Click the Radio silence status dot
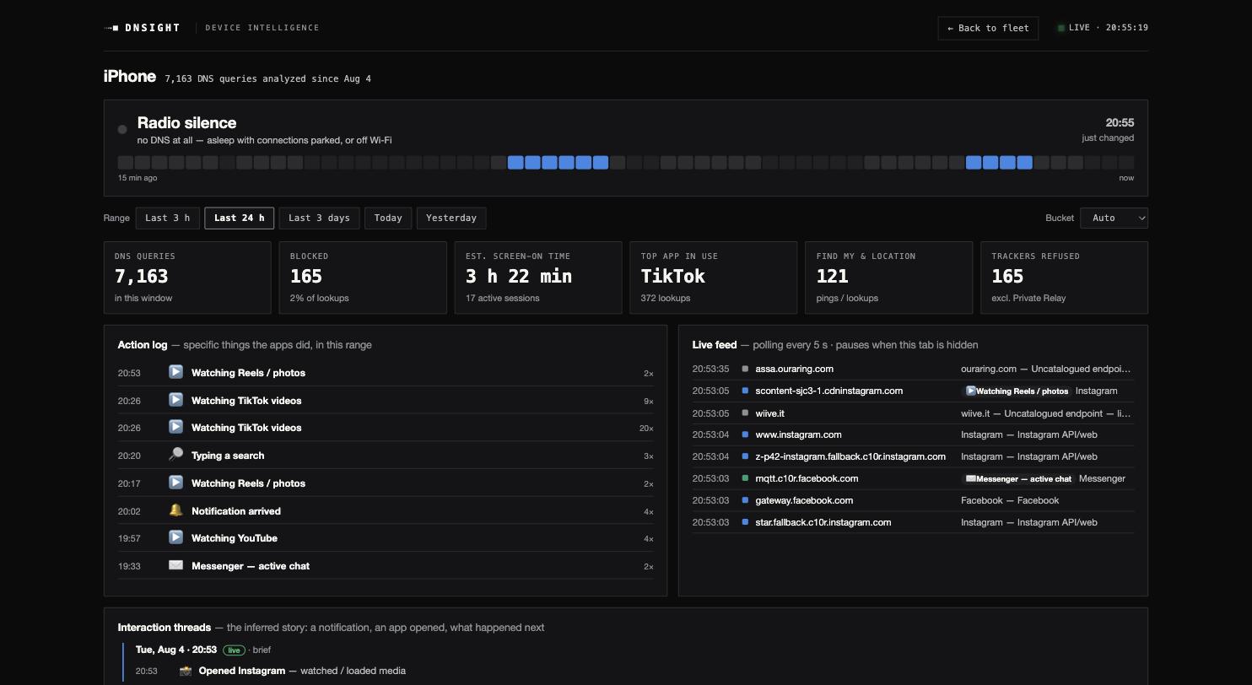This screenshot has width=1252, height=685. tap(122, 129)
